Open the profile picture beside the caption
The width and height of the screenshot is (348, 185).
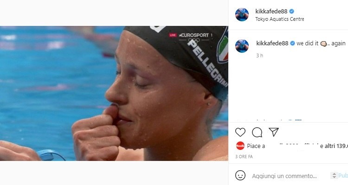click(x=242, y=46)
